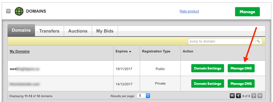Click the green globe Domains icon
Viewport: 273px width, 102px height.
(19, 11)
